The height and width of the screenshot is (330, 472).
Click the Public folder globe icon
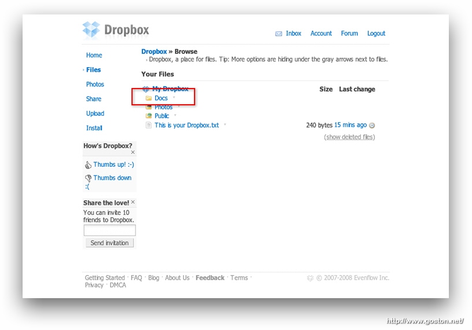[x=149, y=116]
